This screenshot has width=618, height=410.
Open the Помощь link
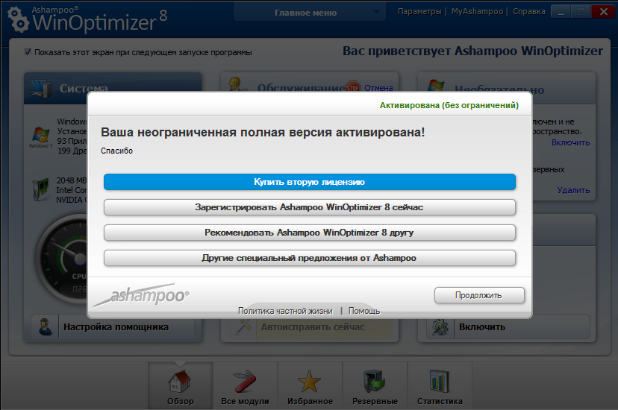tap(364, 311)
